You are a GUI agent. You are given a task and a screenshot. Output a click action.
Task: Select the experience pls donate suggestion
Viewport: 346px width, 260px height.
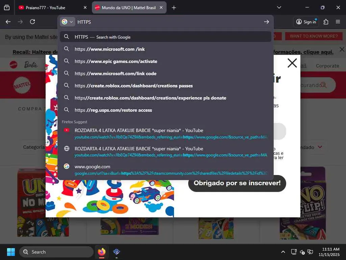point(166,98)
